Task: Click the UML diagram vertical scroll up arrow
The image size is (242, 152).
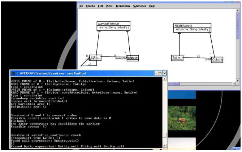Action: (238, 11)
